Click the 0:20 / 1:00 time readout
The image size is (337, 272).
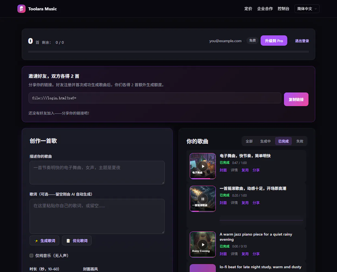[x=239, y=195]
